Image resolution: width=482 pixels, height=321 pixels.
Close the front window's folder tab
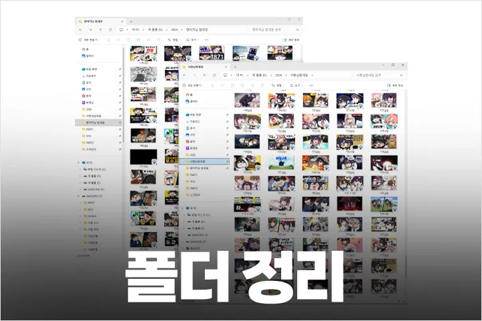pos(226,67)
